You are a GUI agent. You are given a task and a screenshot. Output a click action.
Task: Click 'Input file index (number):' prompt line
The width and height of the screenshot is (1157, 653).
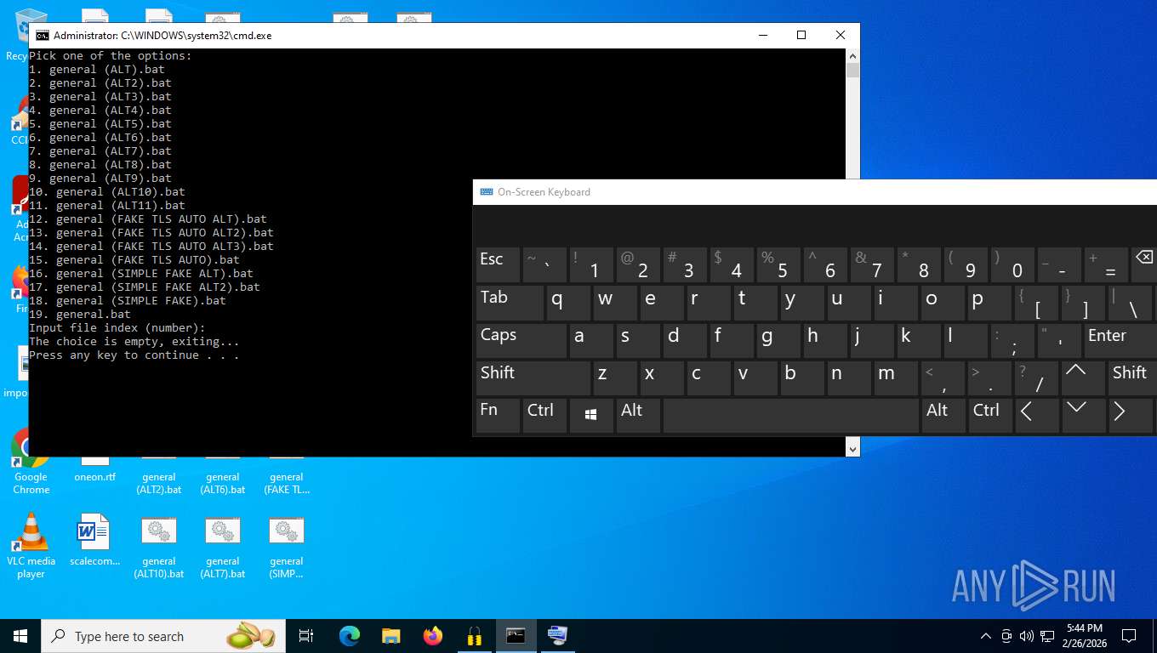tap(117, 328)
